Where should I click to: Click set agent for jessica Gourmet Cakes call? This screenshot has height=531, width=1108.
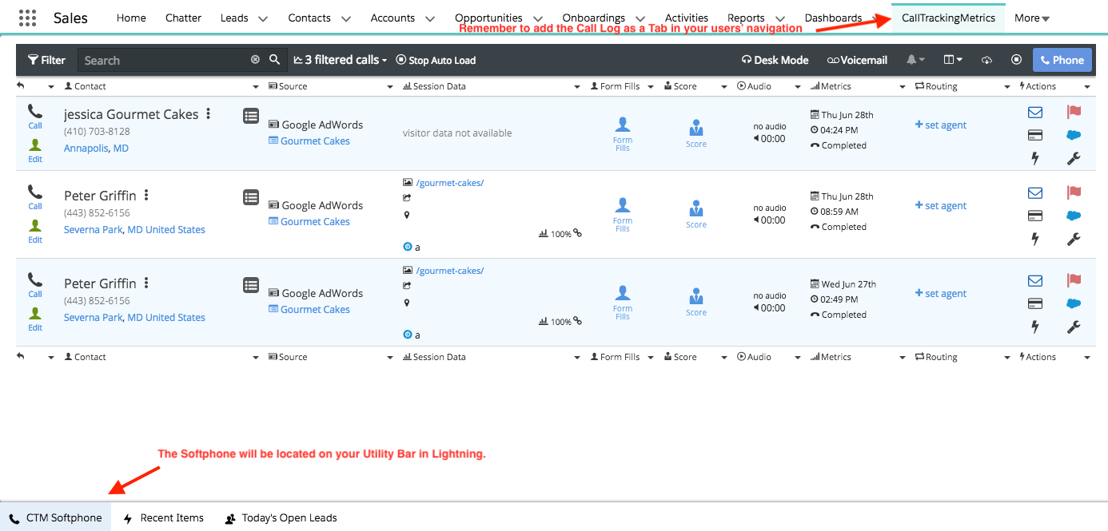pos(941,125)
